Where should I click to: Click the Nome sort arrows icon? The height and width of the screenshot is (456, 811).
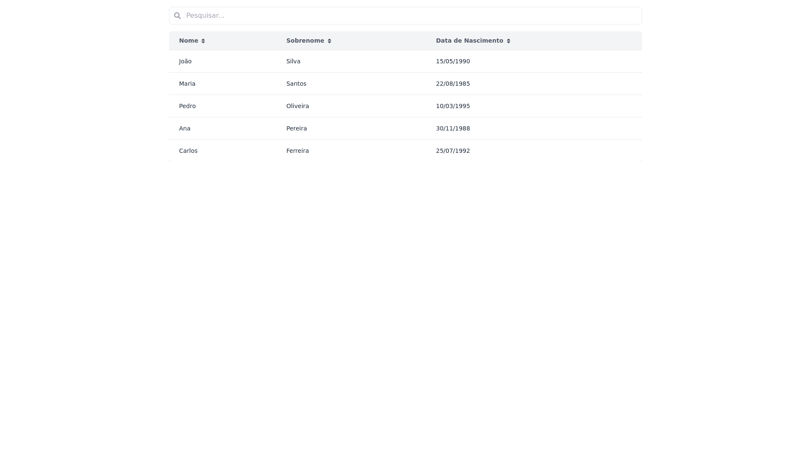pos(203,41)
